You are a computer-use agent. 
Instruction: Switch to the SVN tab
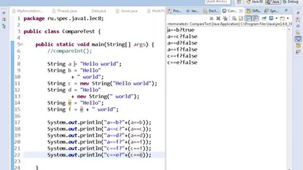tap(254, 11)
